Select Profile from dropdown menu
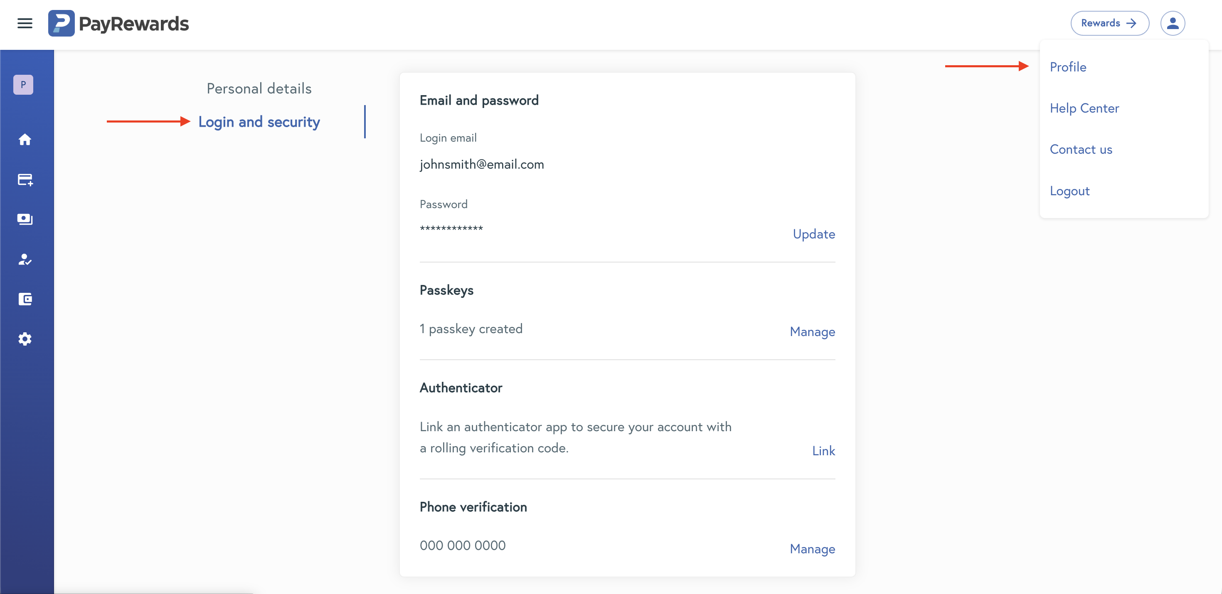This screenshot has height=594, width=1222. (1068, 67)
